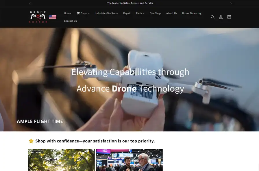259x171 pixels.
Task: Open the account login icon
Action: pyautogui.click(x=221, y=17)
